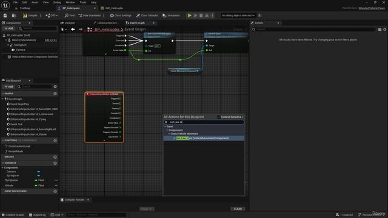The image size is (388, 218).
Task: Click the Edit in C++ link
Action: click(x=50, y=40)
